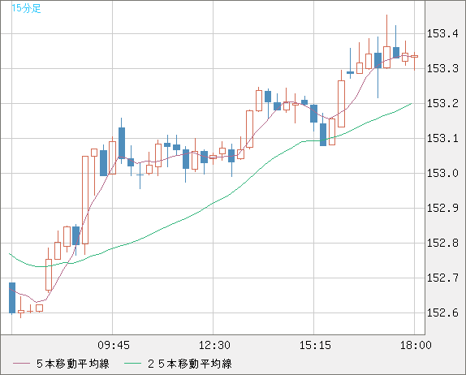The image size is (466, 375).
Task: Click the 09:45 time axis label
Action: 114,345
